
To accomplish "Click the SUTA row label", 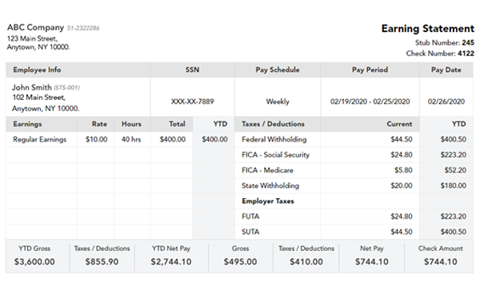I will pyautogui.click(x=250, y=232).
